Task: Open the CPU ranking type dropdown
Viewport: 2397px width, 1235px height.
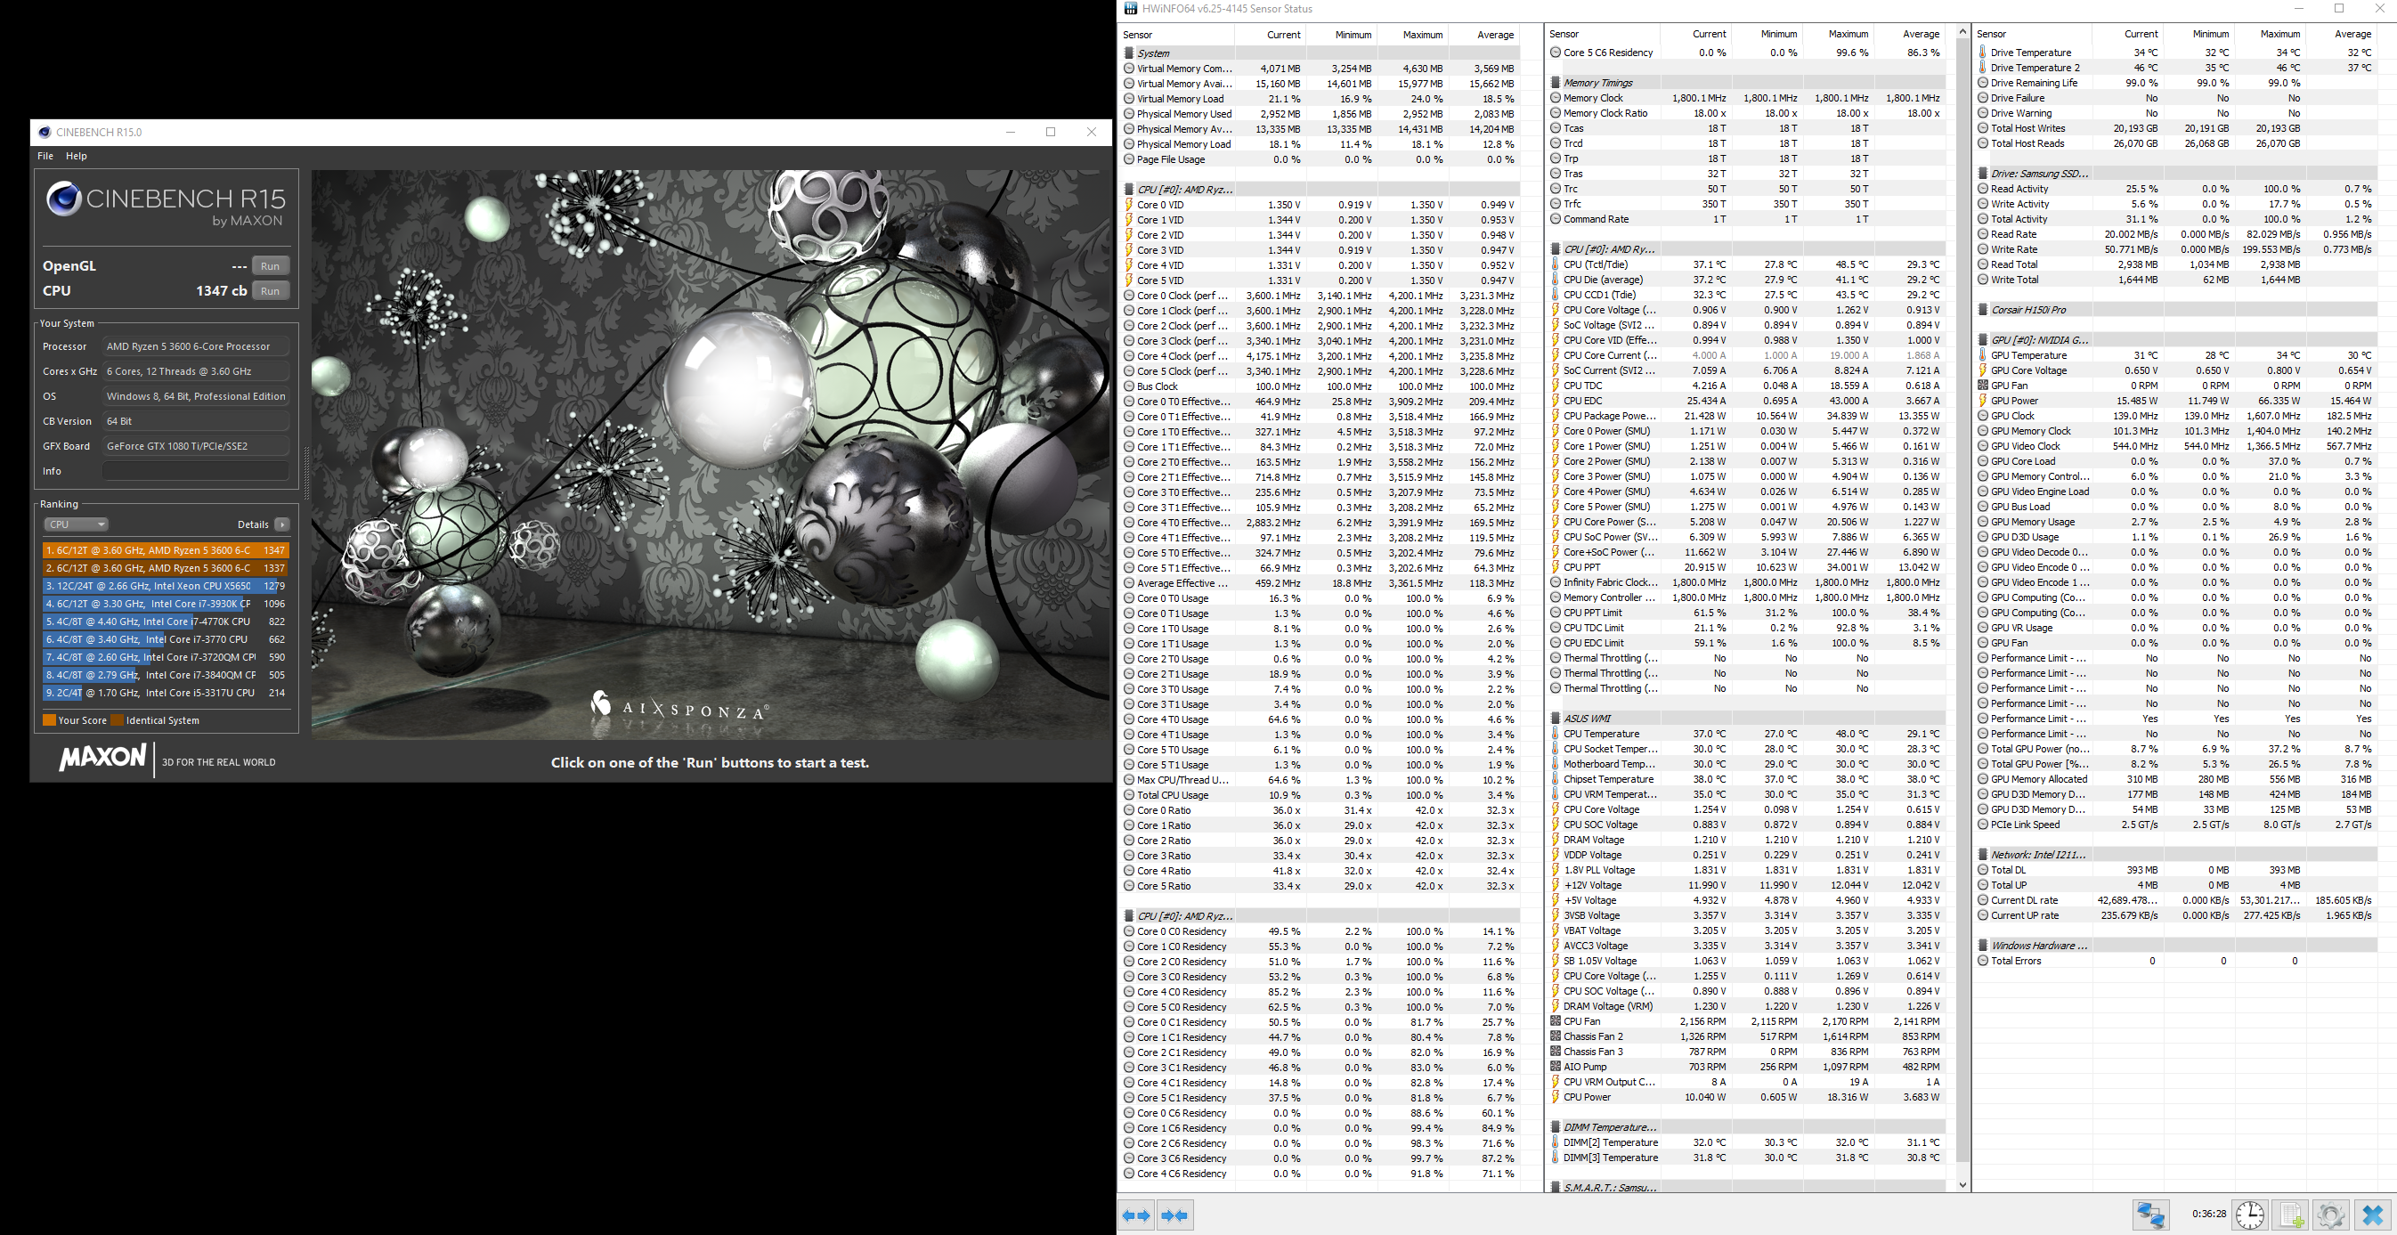Action: (76, 524)
